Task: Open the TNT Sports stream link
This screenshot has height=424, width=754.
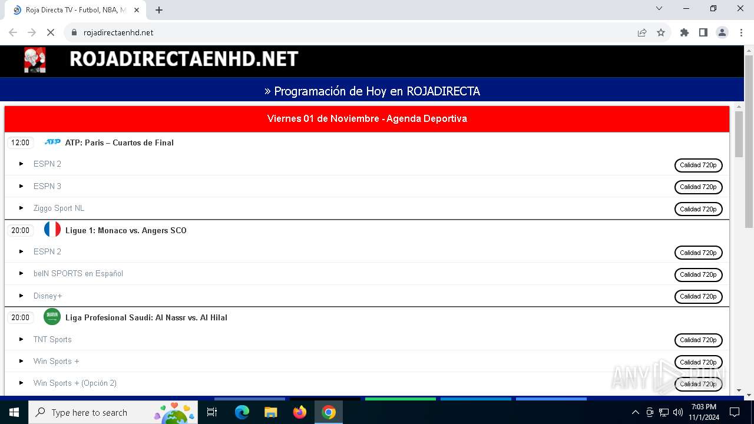Action: click(x=52, y=339)
